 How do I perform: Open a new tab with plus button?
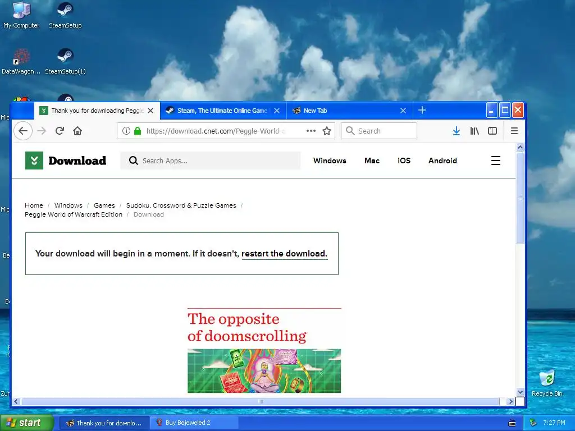422,111
